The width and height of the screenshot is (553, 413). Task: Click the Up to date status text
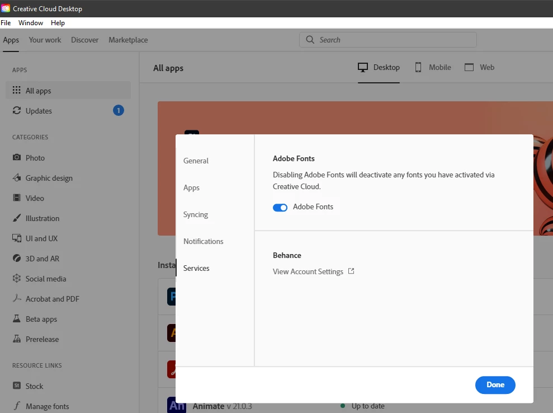click(x=368, y=406)
